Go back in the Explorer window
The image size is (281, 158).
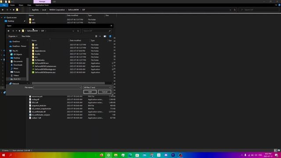pyautogui.click(x=3, y=10)
